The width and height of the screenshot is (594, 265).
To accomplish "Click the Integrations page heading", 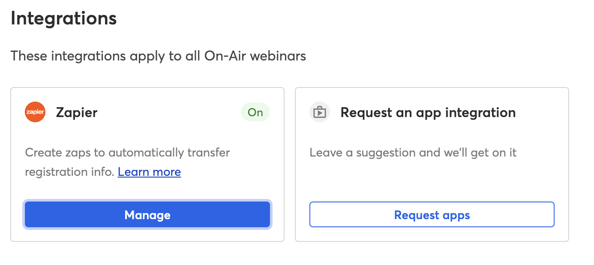I will (64, 19).
